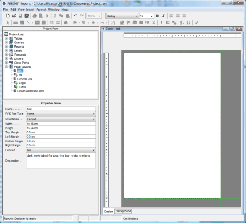Open the View menu

coord(21,10)
